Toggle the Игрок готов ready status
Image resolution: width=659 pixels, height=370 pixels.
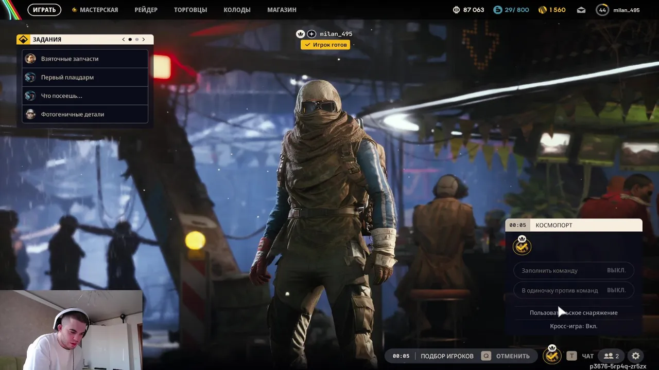325,45
